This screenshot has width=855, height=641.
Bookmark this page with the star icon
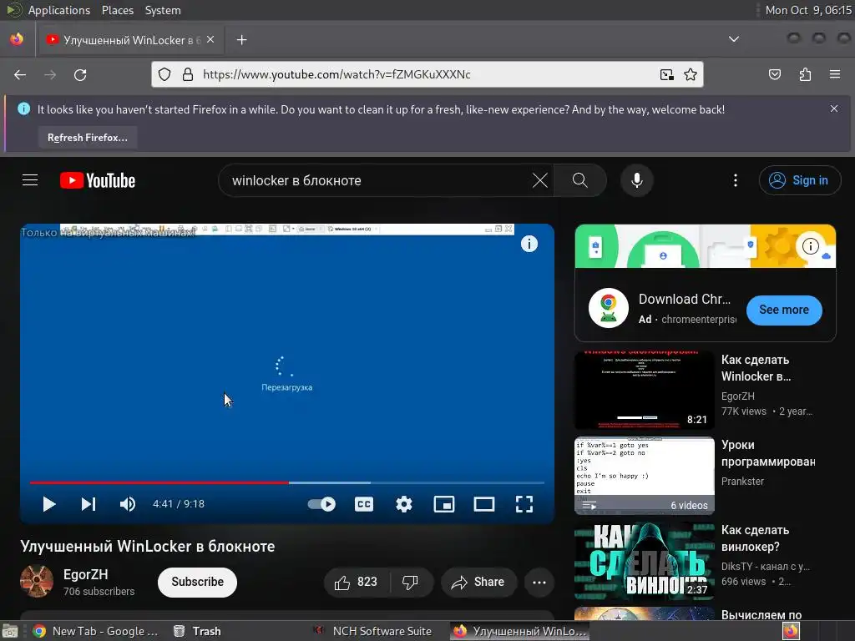pos(691,74)
